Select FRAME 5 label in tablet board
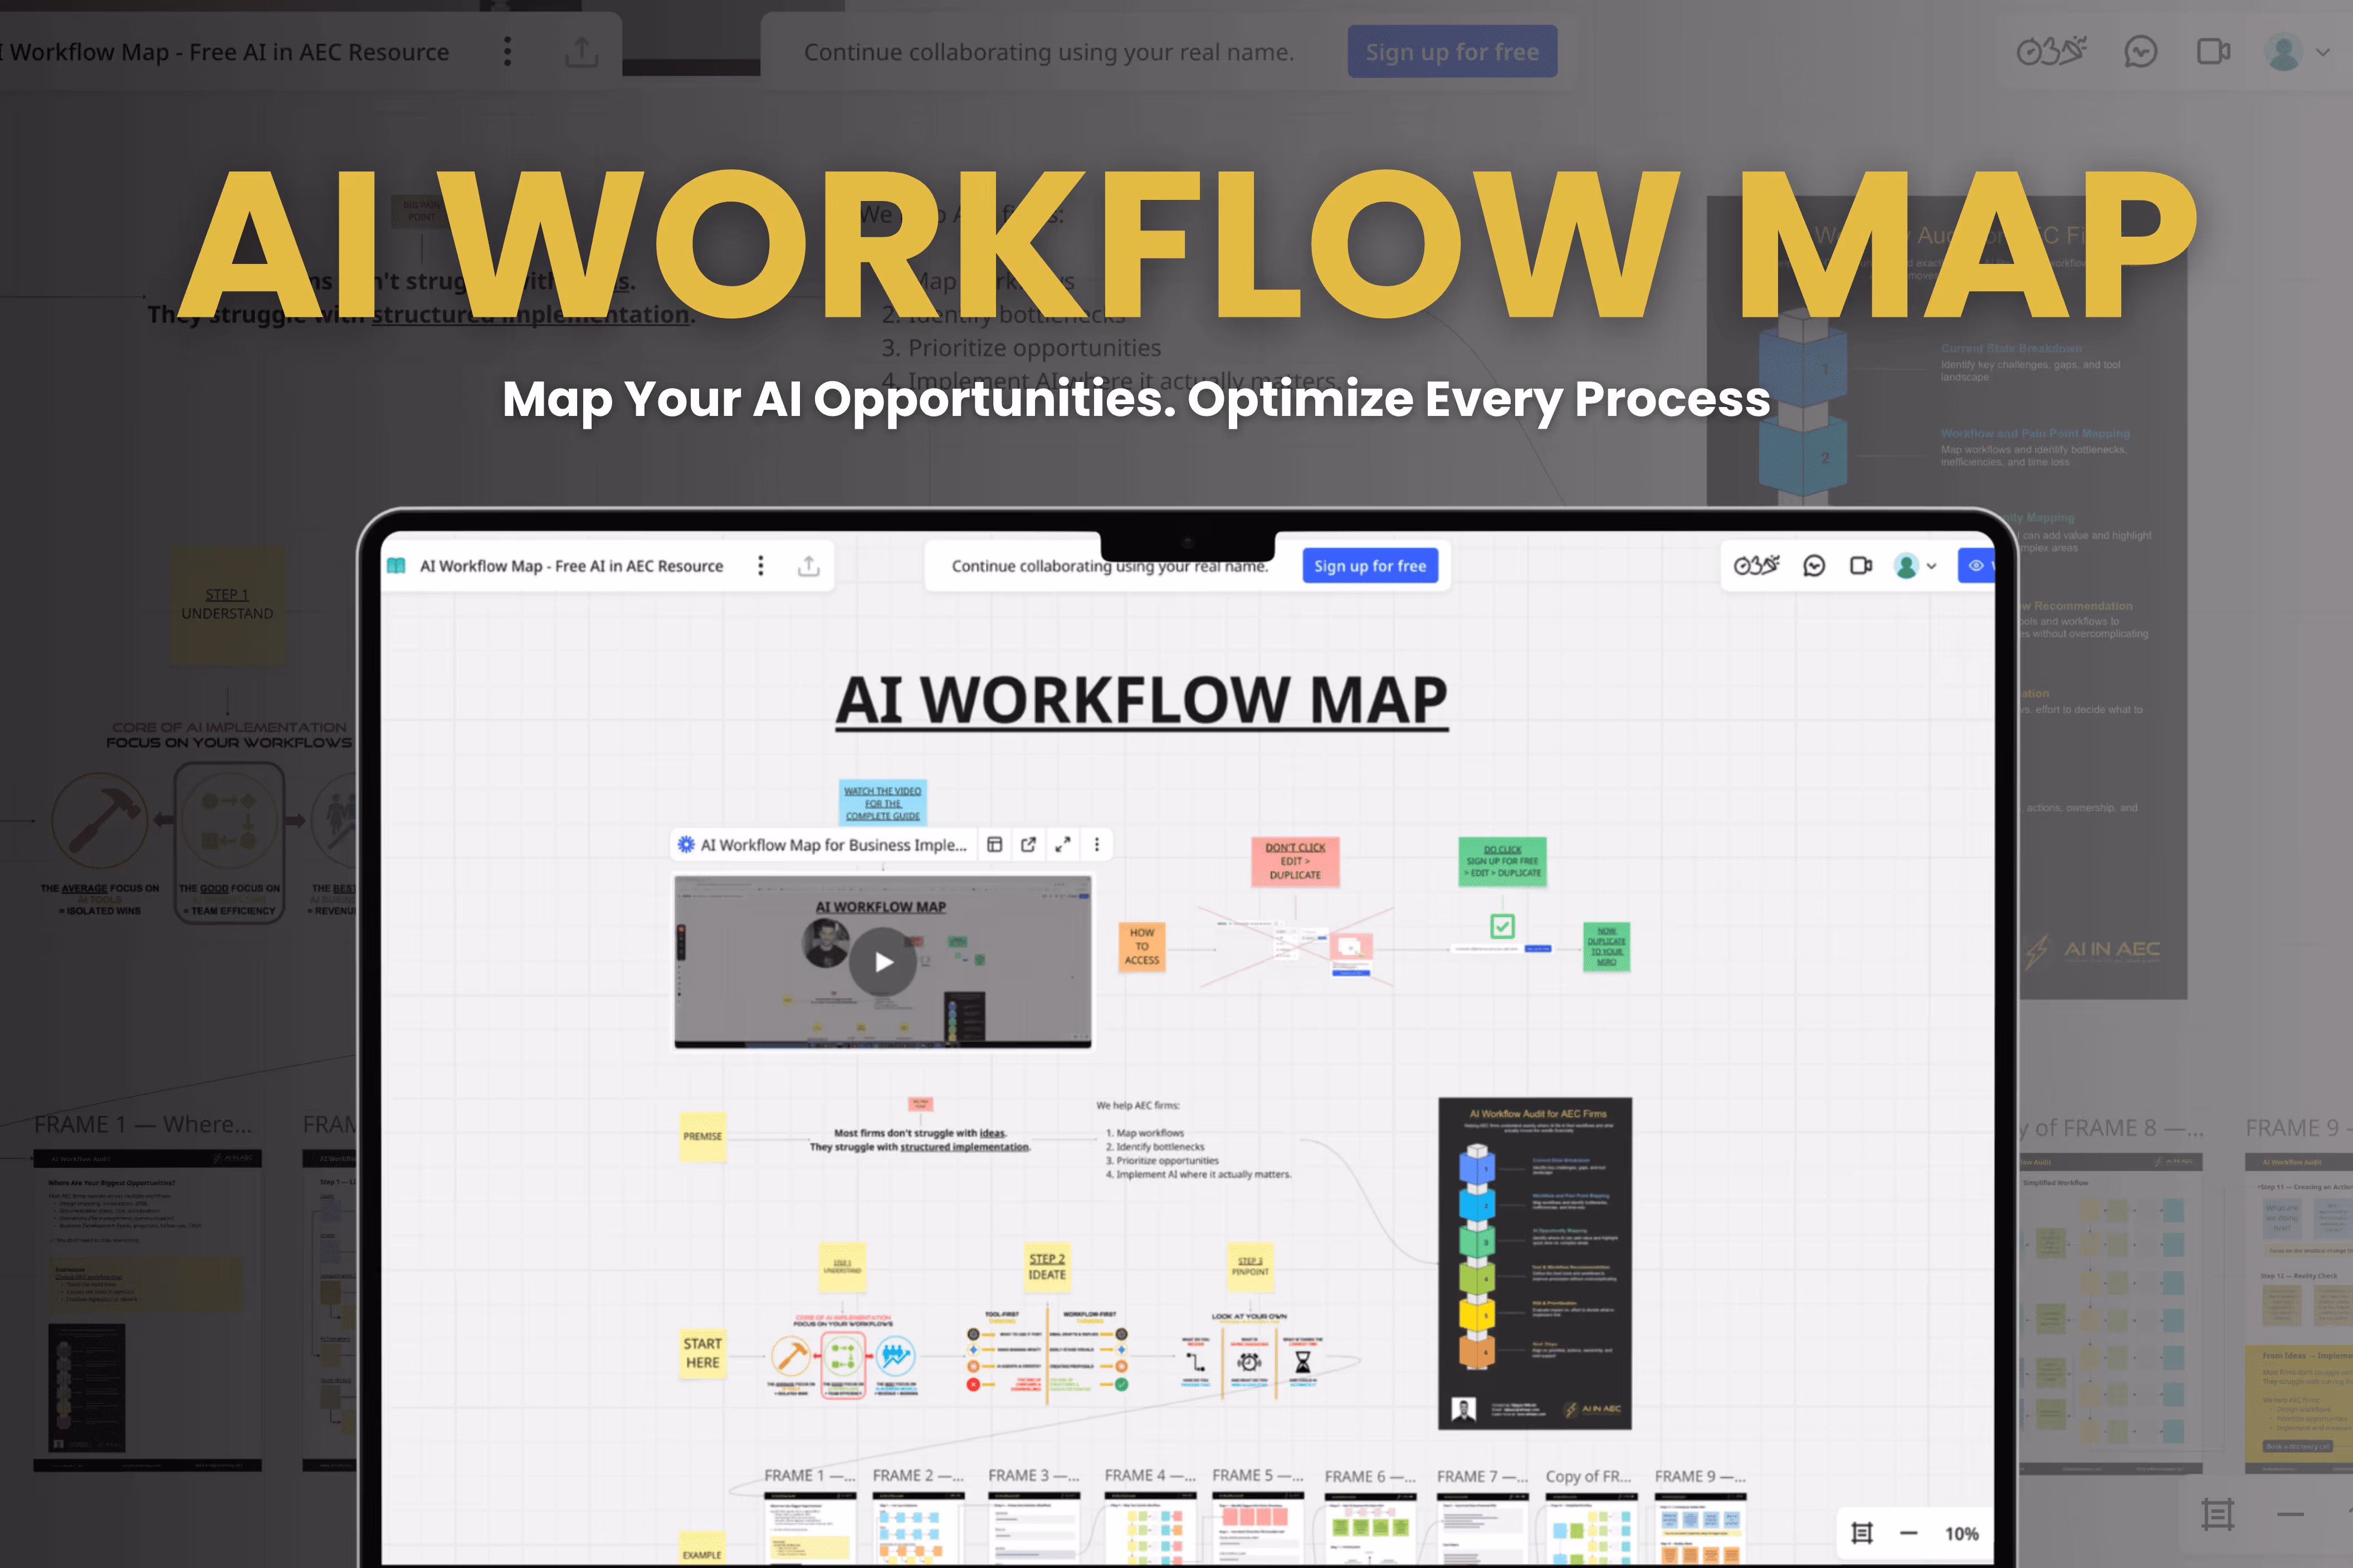This screenshot has width=2353, height=1568. click(1257, 1476)
